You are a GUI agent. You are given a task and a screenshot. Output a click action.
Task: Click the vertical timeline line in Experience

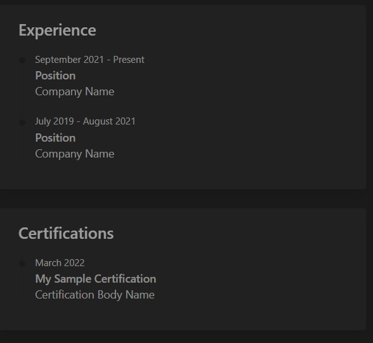click(x=22, y=100)
